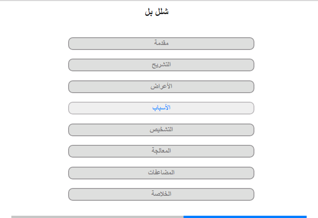Choose the Anatomy entry below مقدمة
The image size is (318, 218).
pos(161,65)
